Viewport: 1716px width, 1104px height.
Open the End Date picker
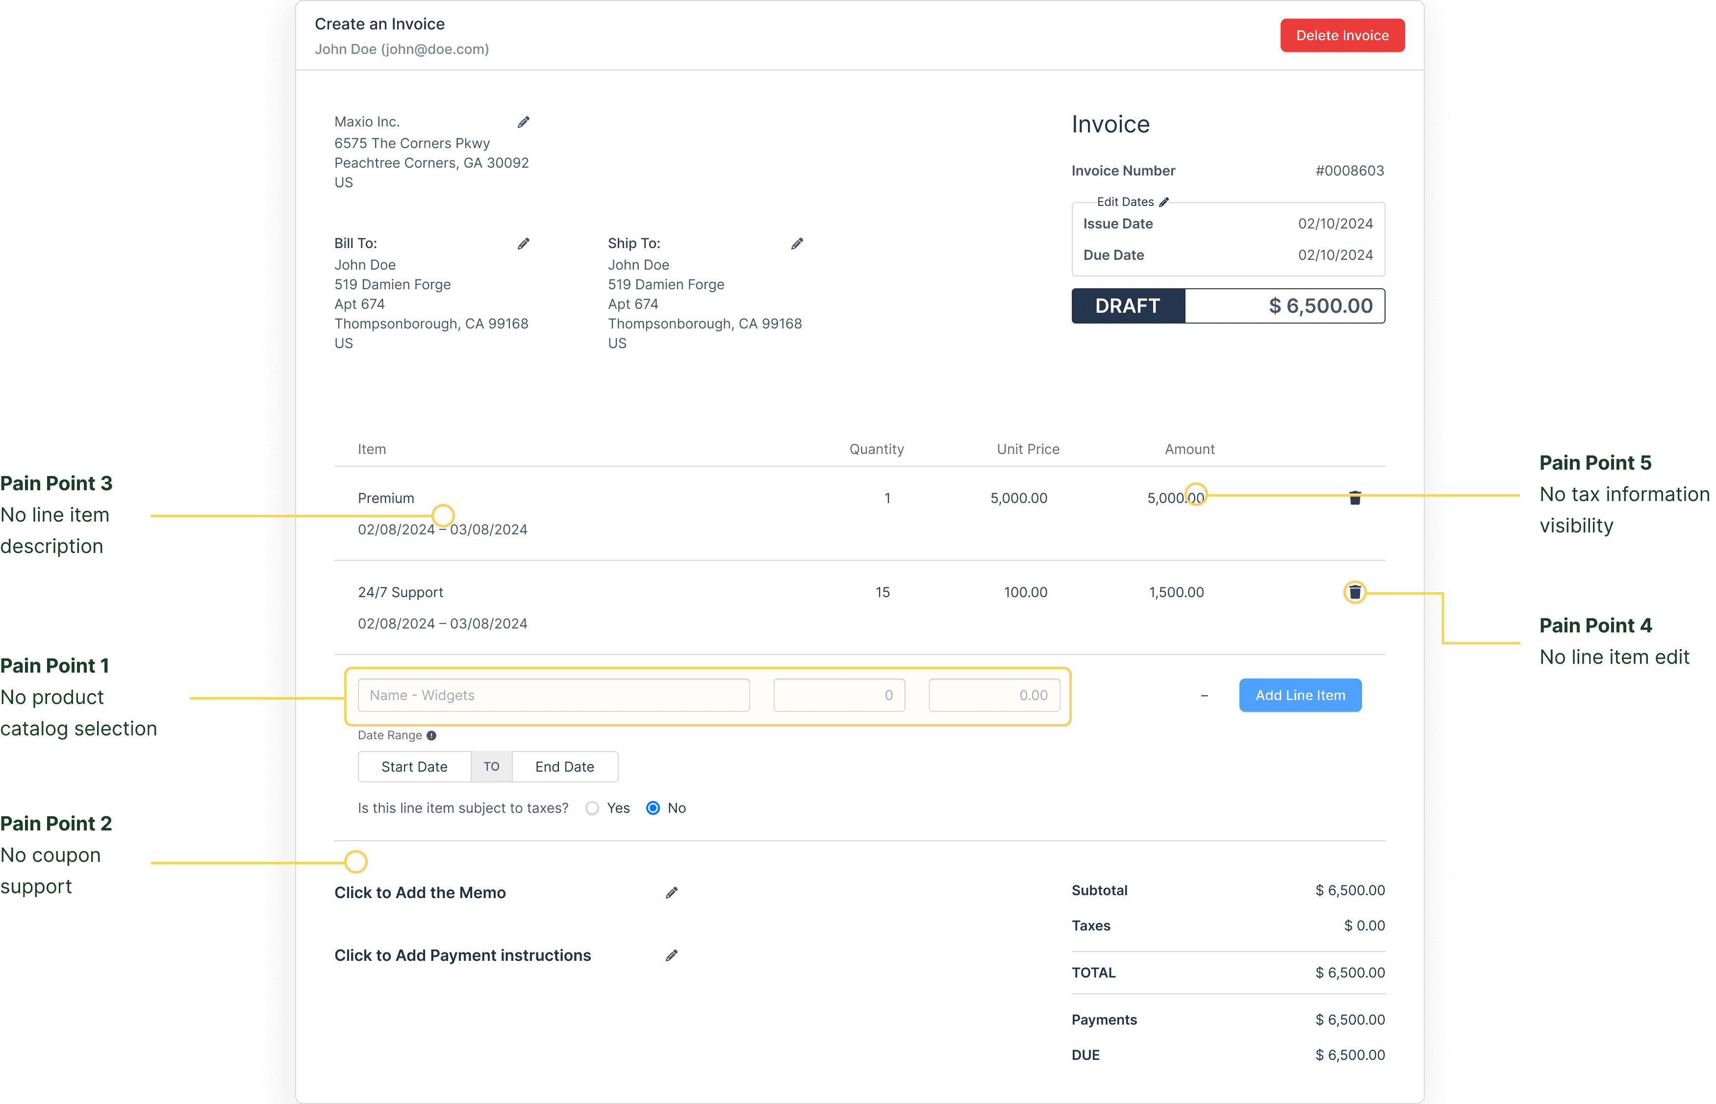pyautogui.click(x=565, y=767)
